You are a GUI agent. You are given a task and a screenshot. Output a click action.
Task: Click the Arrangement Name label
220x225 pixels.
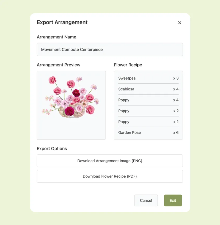coord(56,37)
